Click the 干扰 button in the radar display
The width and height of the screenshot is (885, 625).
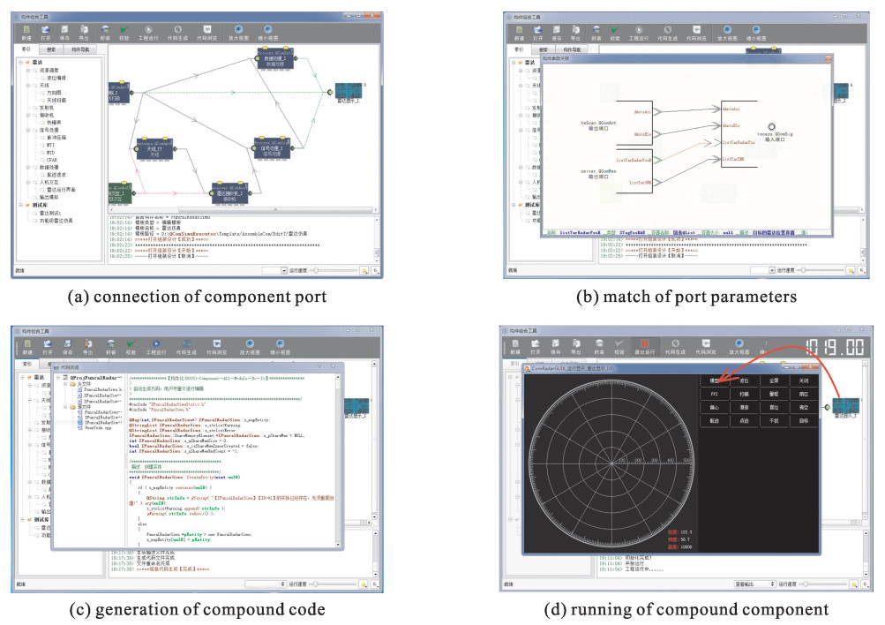(774, 420)
